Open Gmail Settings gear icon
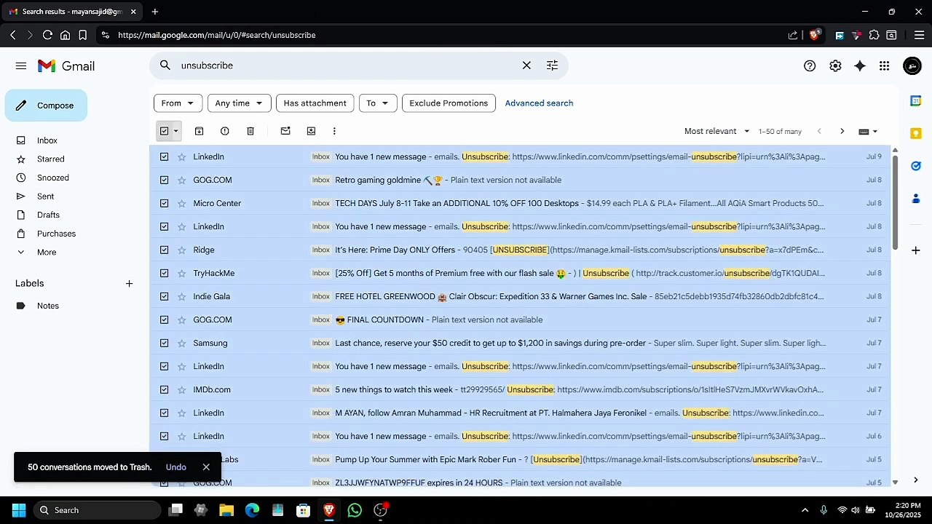The image size is (932, 524). click(835, 66)
